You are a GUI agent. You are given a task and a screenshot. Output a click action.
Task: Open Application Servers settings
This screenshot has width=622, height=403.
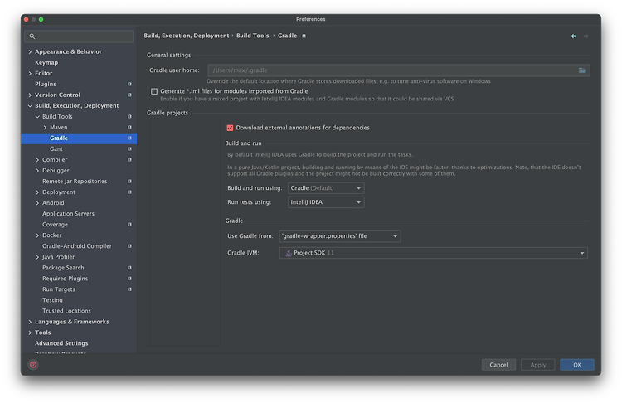point(68,214)
